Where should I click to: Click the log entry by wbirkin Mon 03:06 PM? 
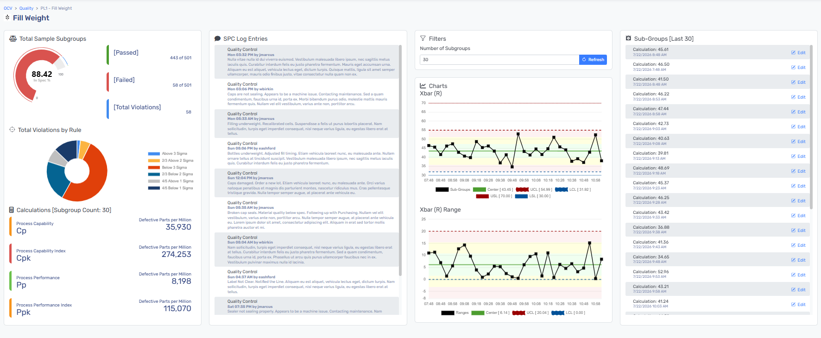(x=307, y=94)
